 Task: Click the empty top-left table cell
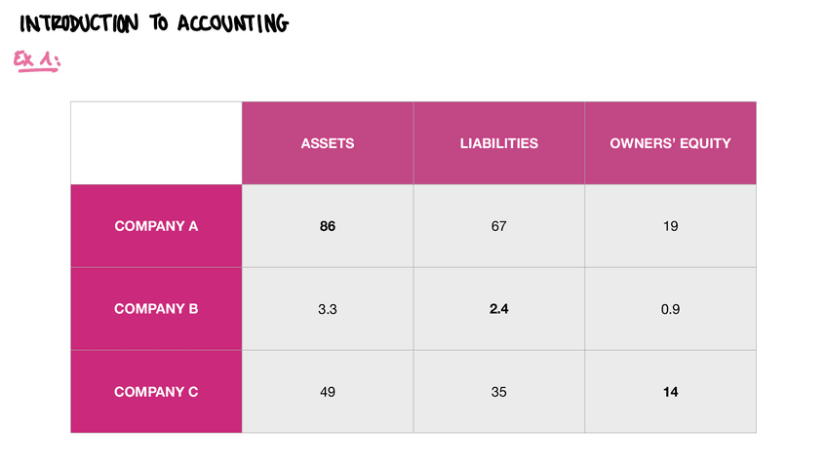[156, 142]
